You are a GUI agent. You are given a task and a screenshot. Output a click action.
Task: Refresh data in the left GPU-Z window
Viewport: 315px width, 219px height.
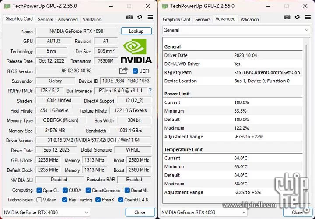[140, 17]
